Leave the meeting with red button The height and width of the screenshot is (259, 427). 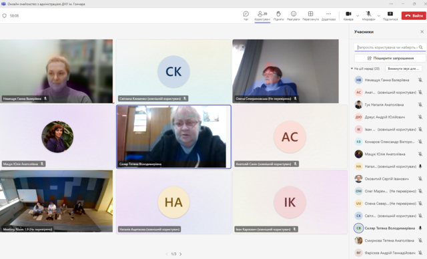point(414,16)
